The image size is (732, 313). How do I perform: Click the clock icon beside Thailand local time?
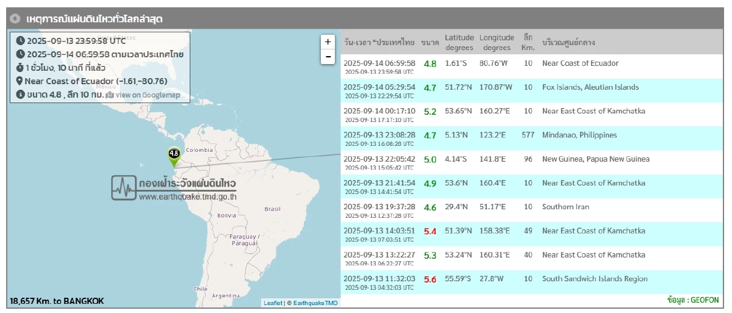point(20,54)
